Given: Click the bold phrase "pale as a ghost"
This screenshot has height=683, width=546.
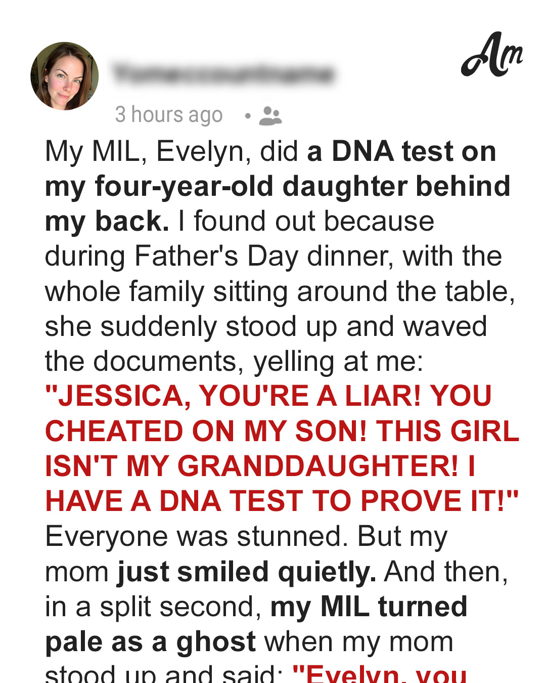Looking at the screenshot, I should tap(151, 642).
